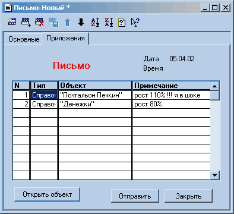The height and width of the screenshot is (214, 234).
Task: Select cell "Денежки"
Action: [95, 104]
